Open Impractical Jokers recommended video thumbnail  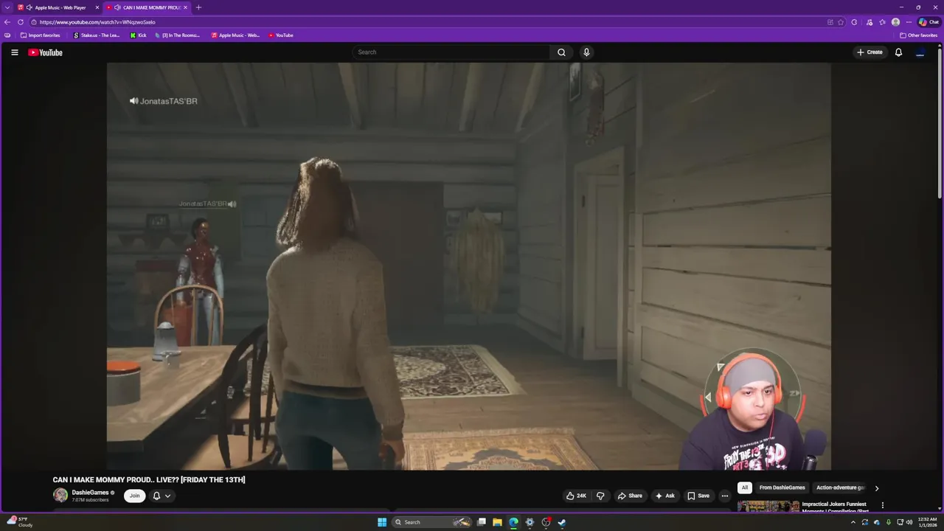768,506
